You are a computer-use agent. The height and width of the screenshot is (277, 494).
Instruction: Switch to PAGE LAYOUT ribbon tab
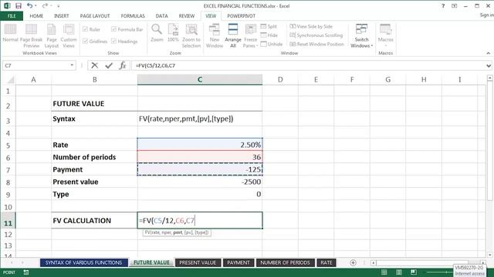[x=95, y=15]
